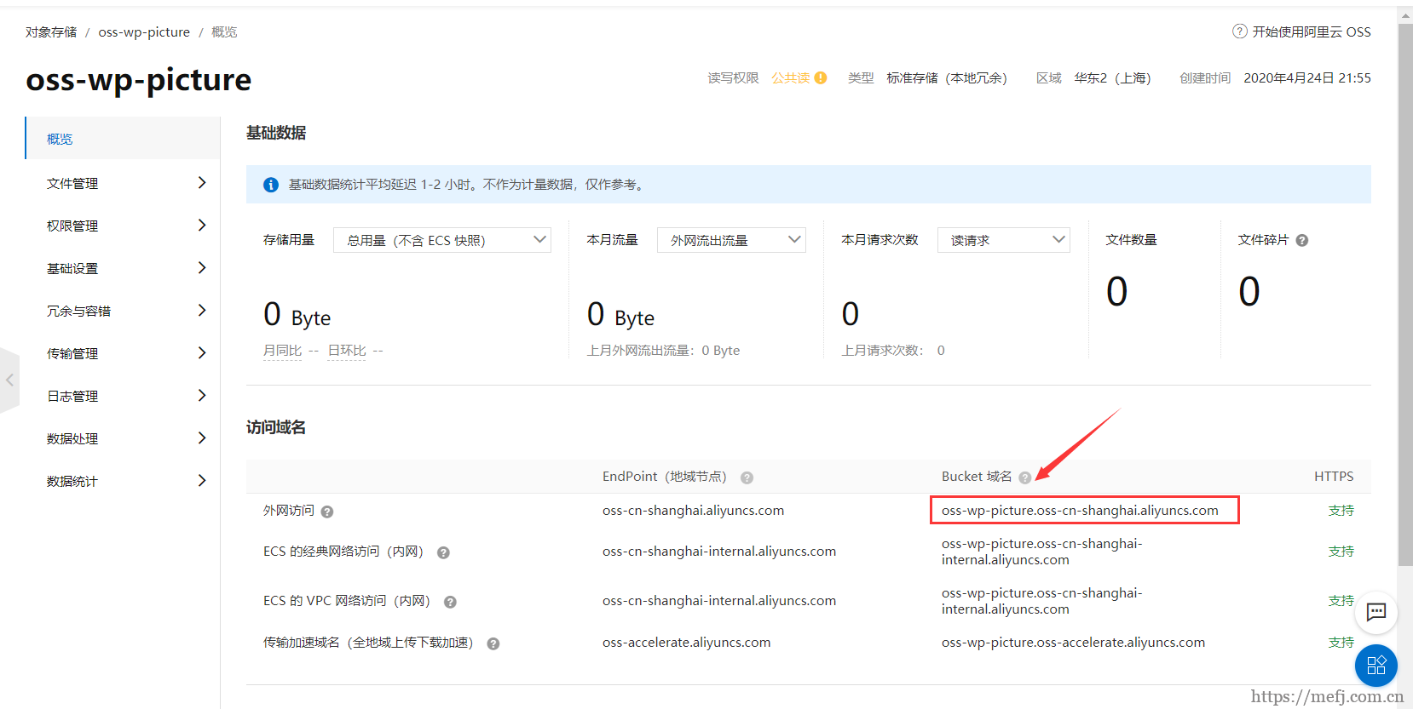The image size is (1413, 709).
Task: Expand the 传输管理 sidebar menu
Action: (x=123, y=353)
